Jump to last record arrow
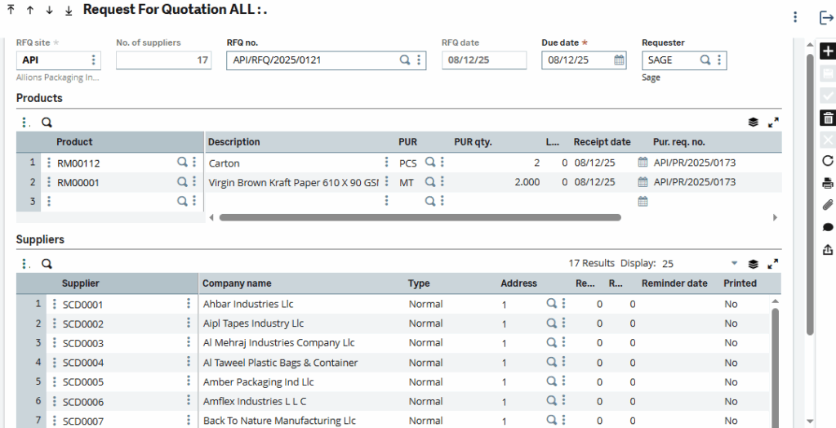The width and height of the screenshot is (836, 428). click(69, 11)
